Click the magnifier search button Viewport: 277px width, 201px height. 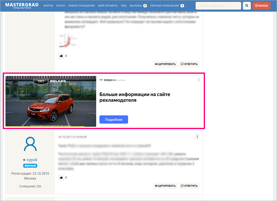(x=247, y=6)
